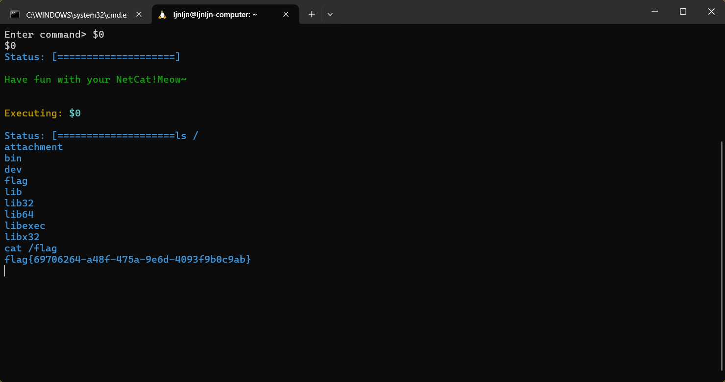Click the Executing: $0 status text

(42, 113)
